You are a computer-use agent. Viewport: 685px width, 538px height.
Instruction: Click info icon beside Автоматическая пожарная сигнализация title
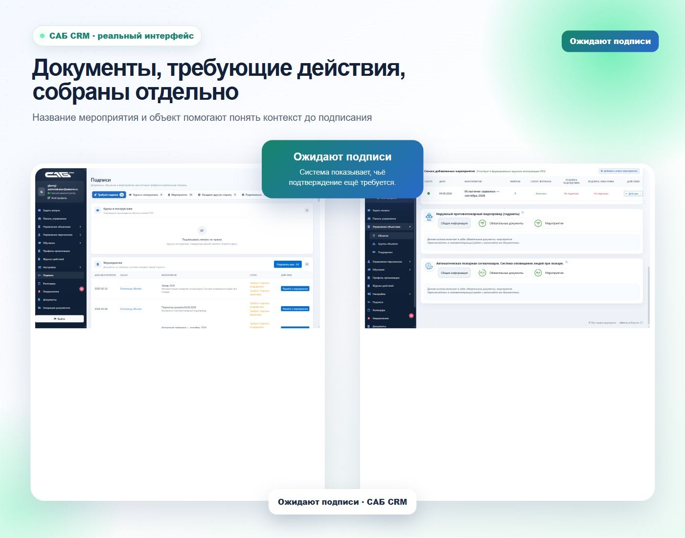coord(567,262)
